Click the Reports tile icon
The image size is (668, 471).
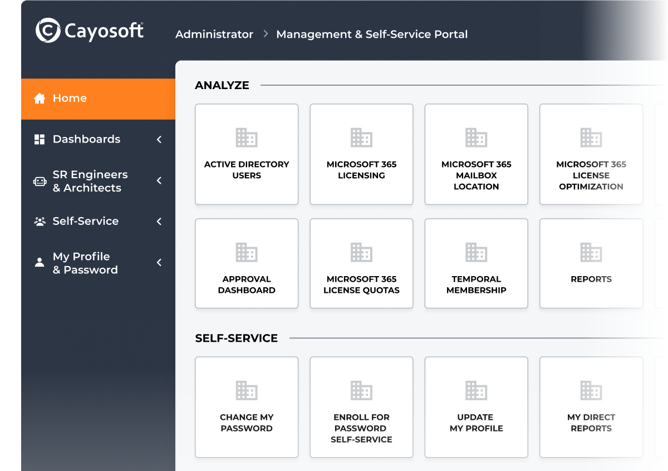pyautogui.click(x=591, y=252)
